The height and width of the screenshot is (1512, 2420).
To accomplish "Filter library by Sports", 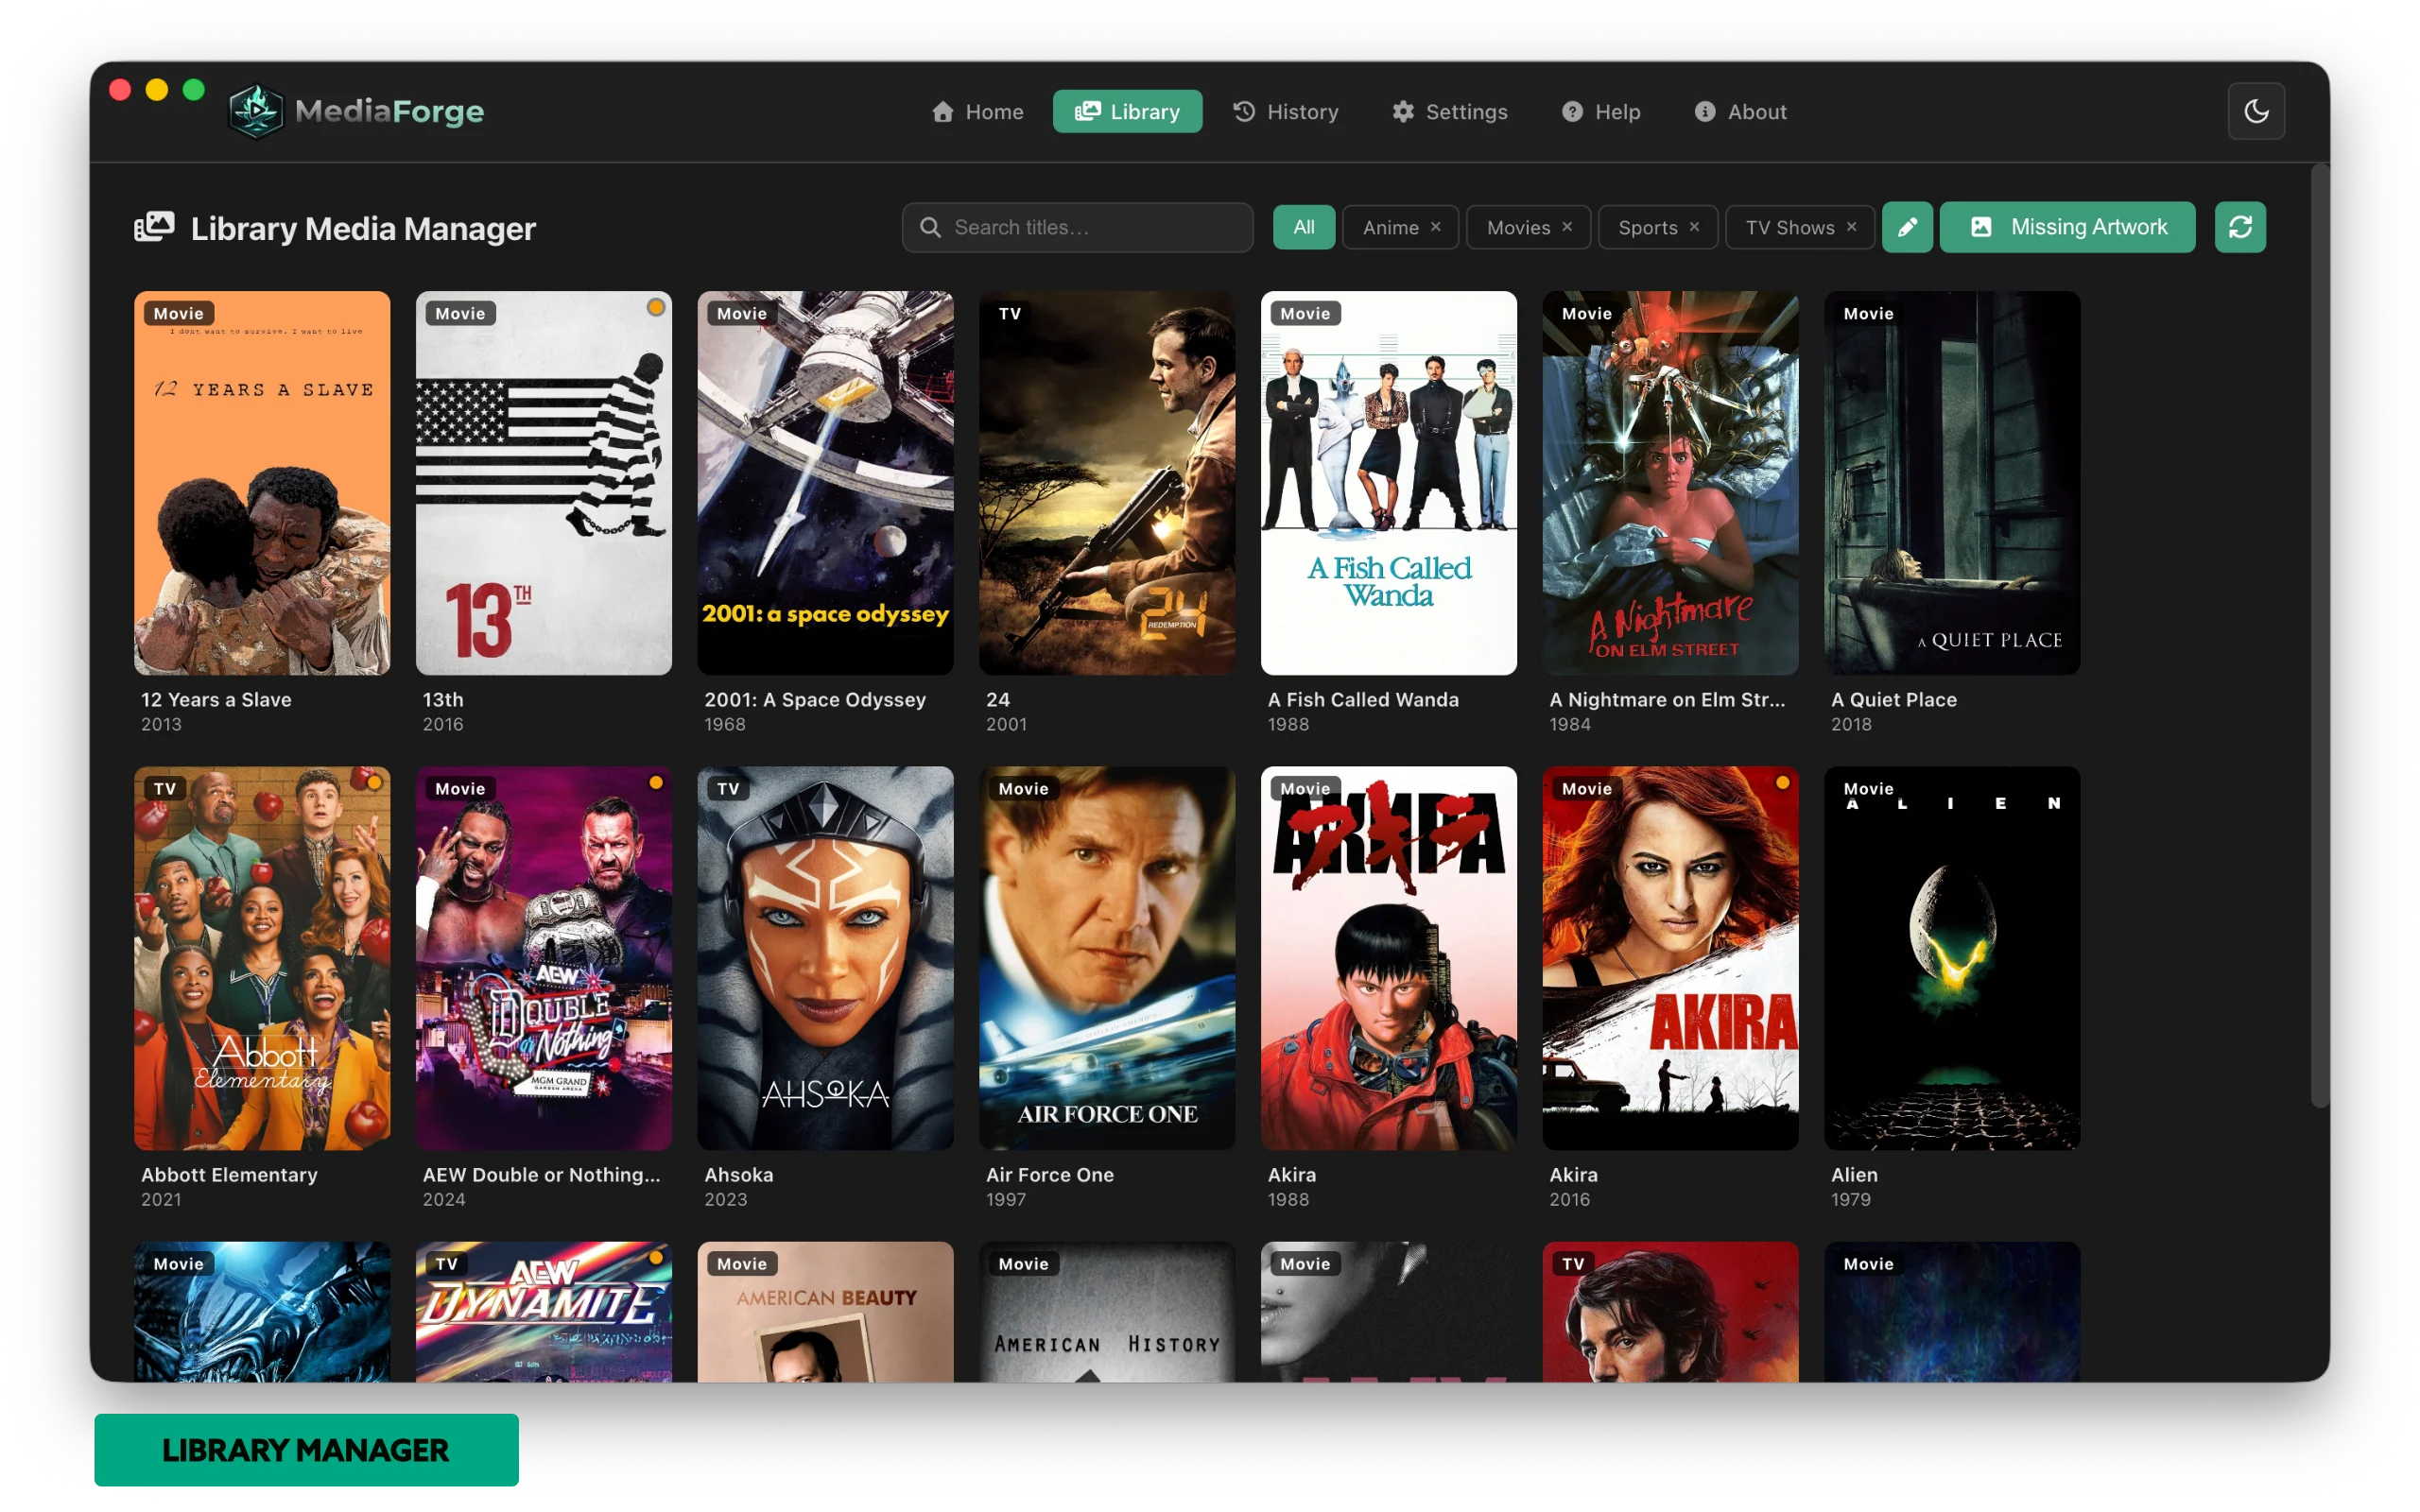I will 1648,227.
